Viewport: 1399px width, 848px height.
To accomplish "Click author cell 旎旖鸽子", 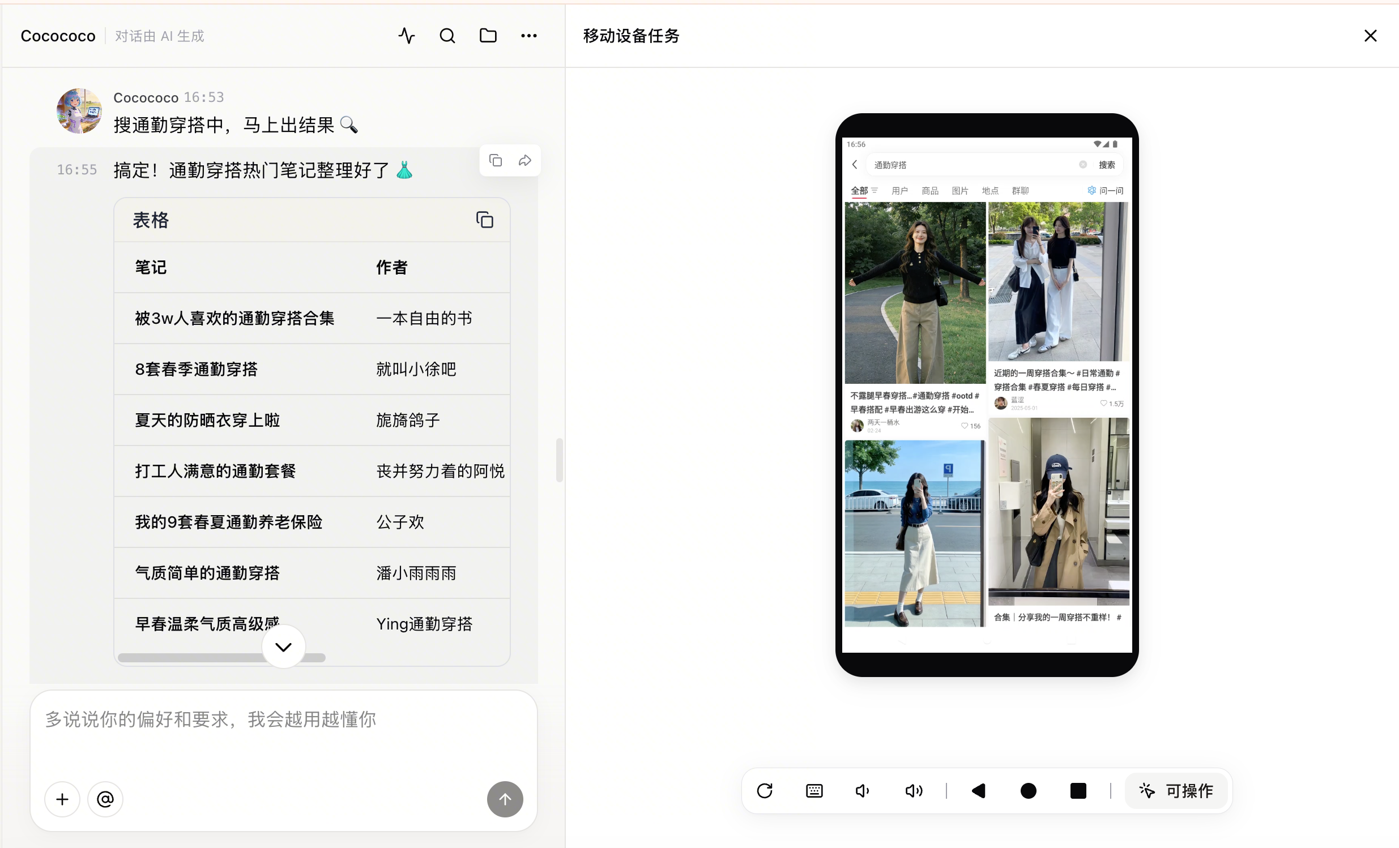I will [408, 420].
